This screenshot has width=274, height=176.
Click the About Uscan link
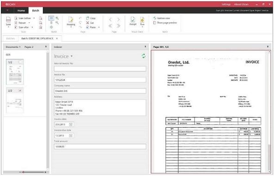pos(241,4)
